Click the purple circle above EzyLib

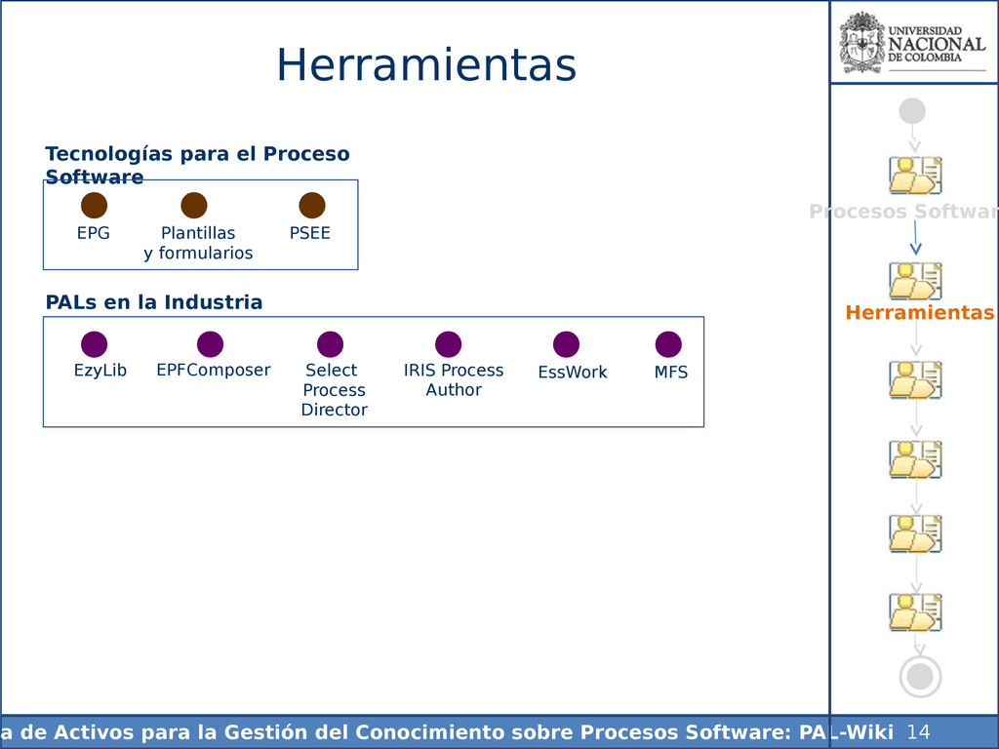(x=95, y=344)
